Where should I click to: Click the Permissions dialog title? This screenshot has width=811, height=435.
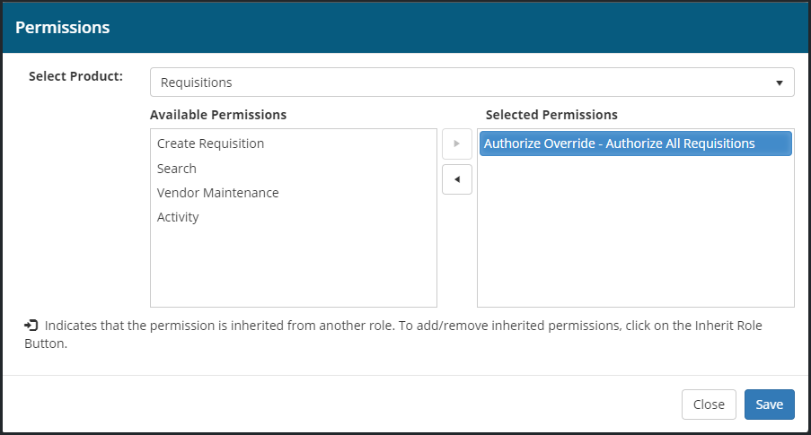coord(63,27)
